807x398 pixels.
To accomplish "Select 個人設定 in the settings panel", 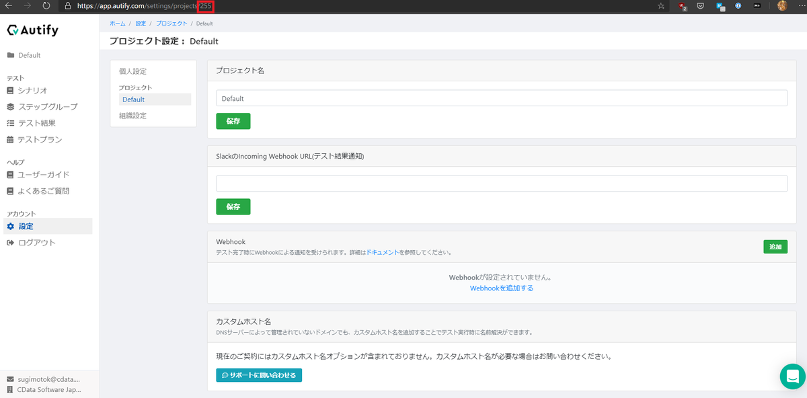I will point(132,71).
